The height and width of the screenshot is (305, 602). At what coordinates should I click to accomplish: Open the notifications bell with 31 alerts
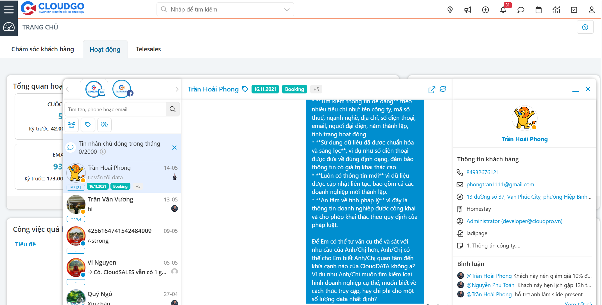pos(503,10)
